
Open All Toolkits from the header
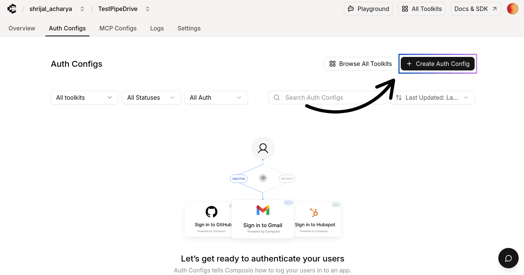[x=422, y=9]
